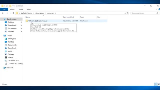This screenshot has width=160, height=90.
Task: Maximize the File Explorer window
Action: pos(151,6)
